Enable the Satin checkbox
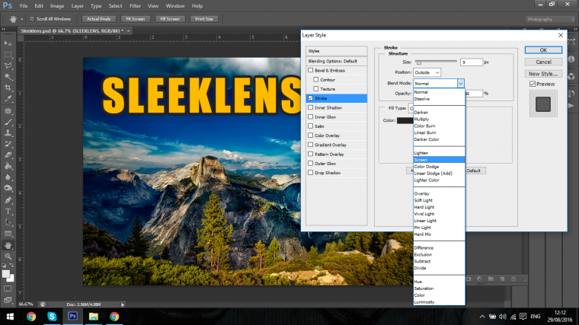579x325 pixels. (x=311, y=126)
